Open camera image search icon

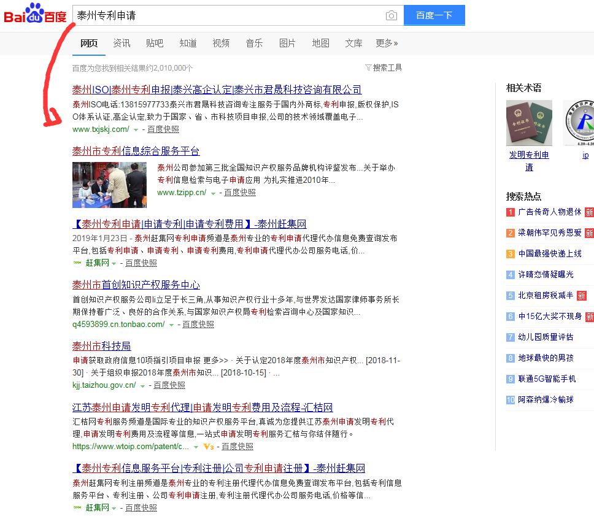pos(391,15)
